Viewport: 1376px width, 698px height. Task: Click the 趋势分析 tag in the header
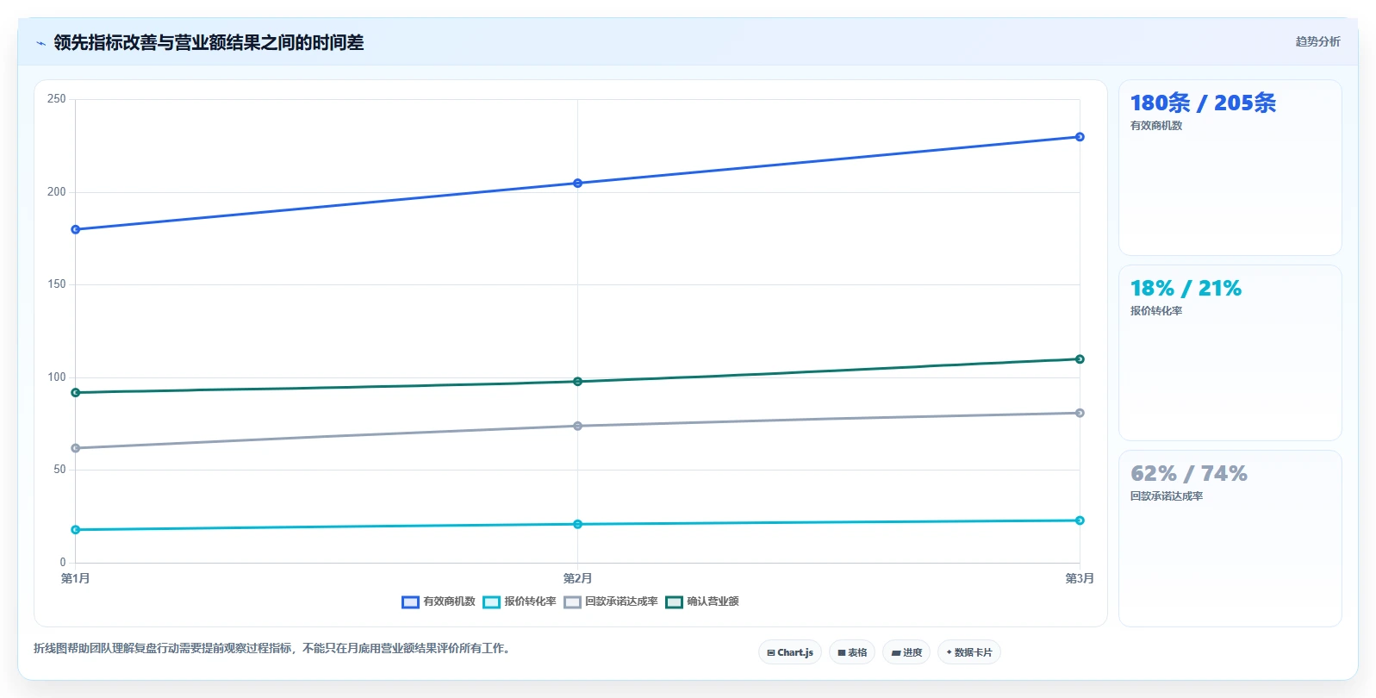click(1317, 41)
